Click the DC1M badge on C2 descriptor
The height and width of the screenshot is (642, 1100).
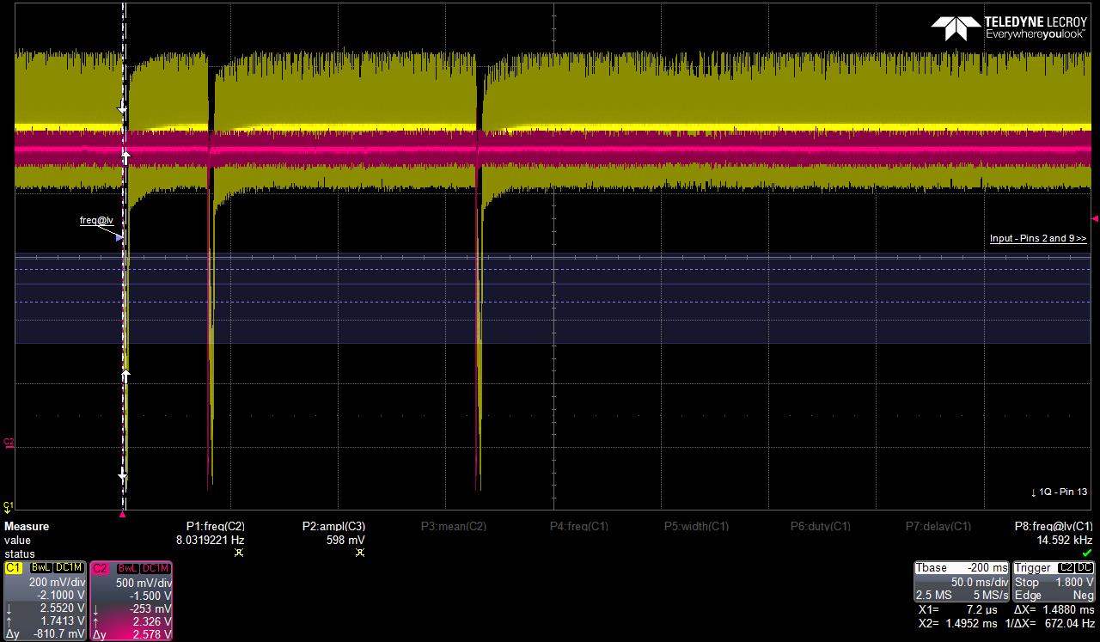(155, 568)
